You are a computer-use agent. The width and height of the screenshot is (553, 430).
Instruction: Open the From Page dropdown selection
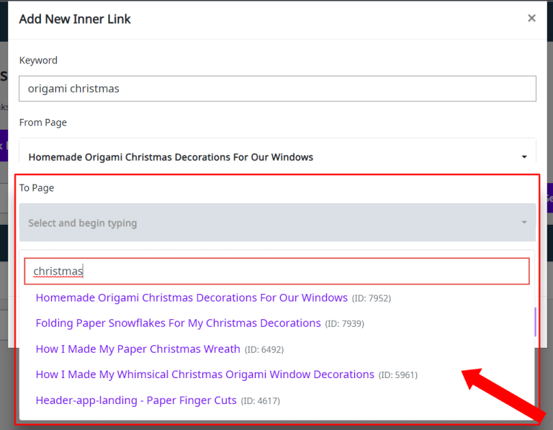pyautogui.click(x=277, y=156)
